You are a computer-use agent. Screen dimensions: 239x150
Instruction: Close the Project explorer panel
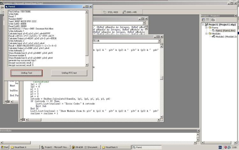click(235, 16)
